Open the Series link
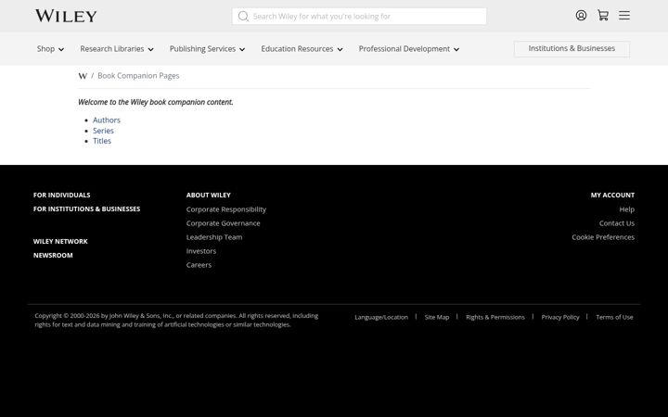Image resolution: width=668 pixels, height=417 pixels. pyautogui.click(x=103, y=131)
